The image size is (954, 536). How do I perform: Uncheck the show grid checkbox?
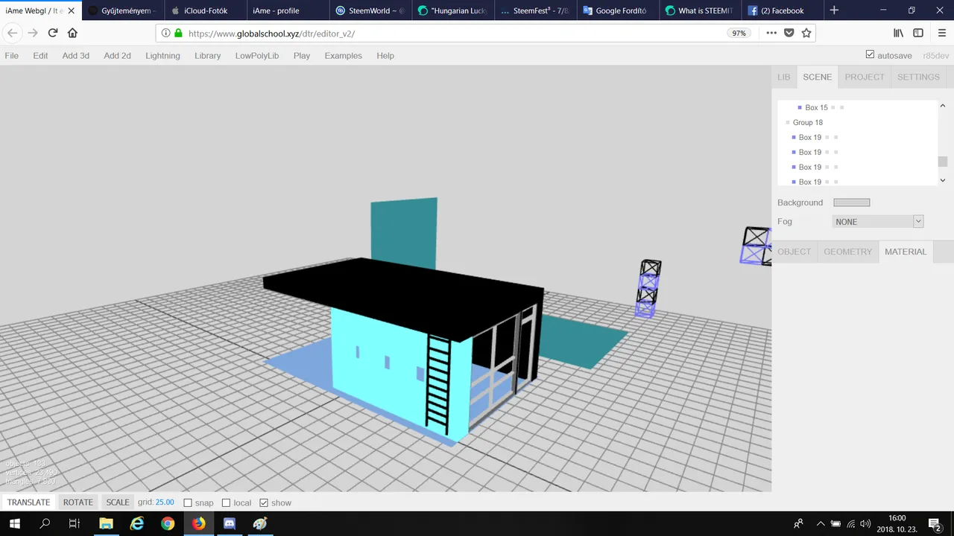(264, 502)
